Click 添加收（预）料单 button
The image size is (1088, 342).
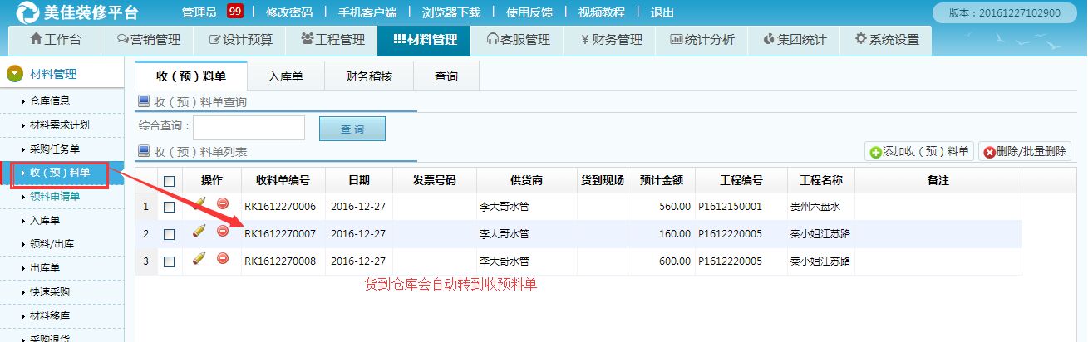[x=919, y=151]
